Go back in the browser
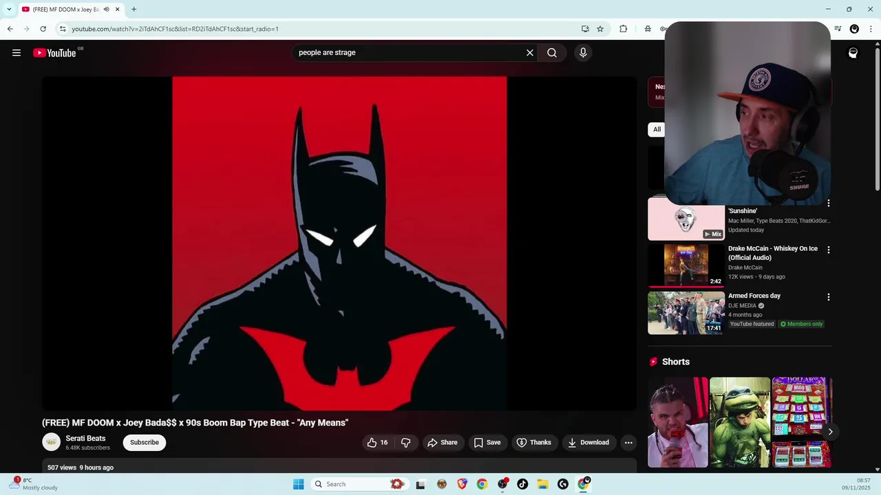Screen dimensions: 881x495 (x=10, y=29)
